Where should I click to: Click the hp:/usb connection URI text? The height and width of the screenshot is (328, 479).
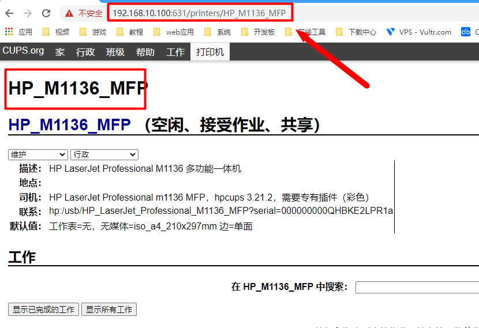(x=221, y=211)
